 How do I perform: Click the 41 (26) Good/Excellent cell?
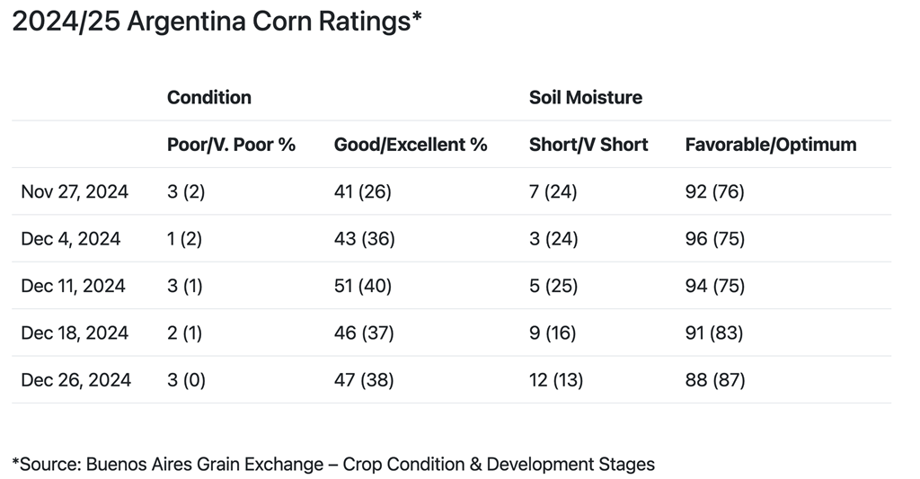click(x=363, y=191)
